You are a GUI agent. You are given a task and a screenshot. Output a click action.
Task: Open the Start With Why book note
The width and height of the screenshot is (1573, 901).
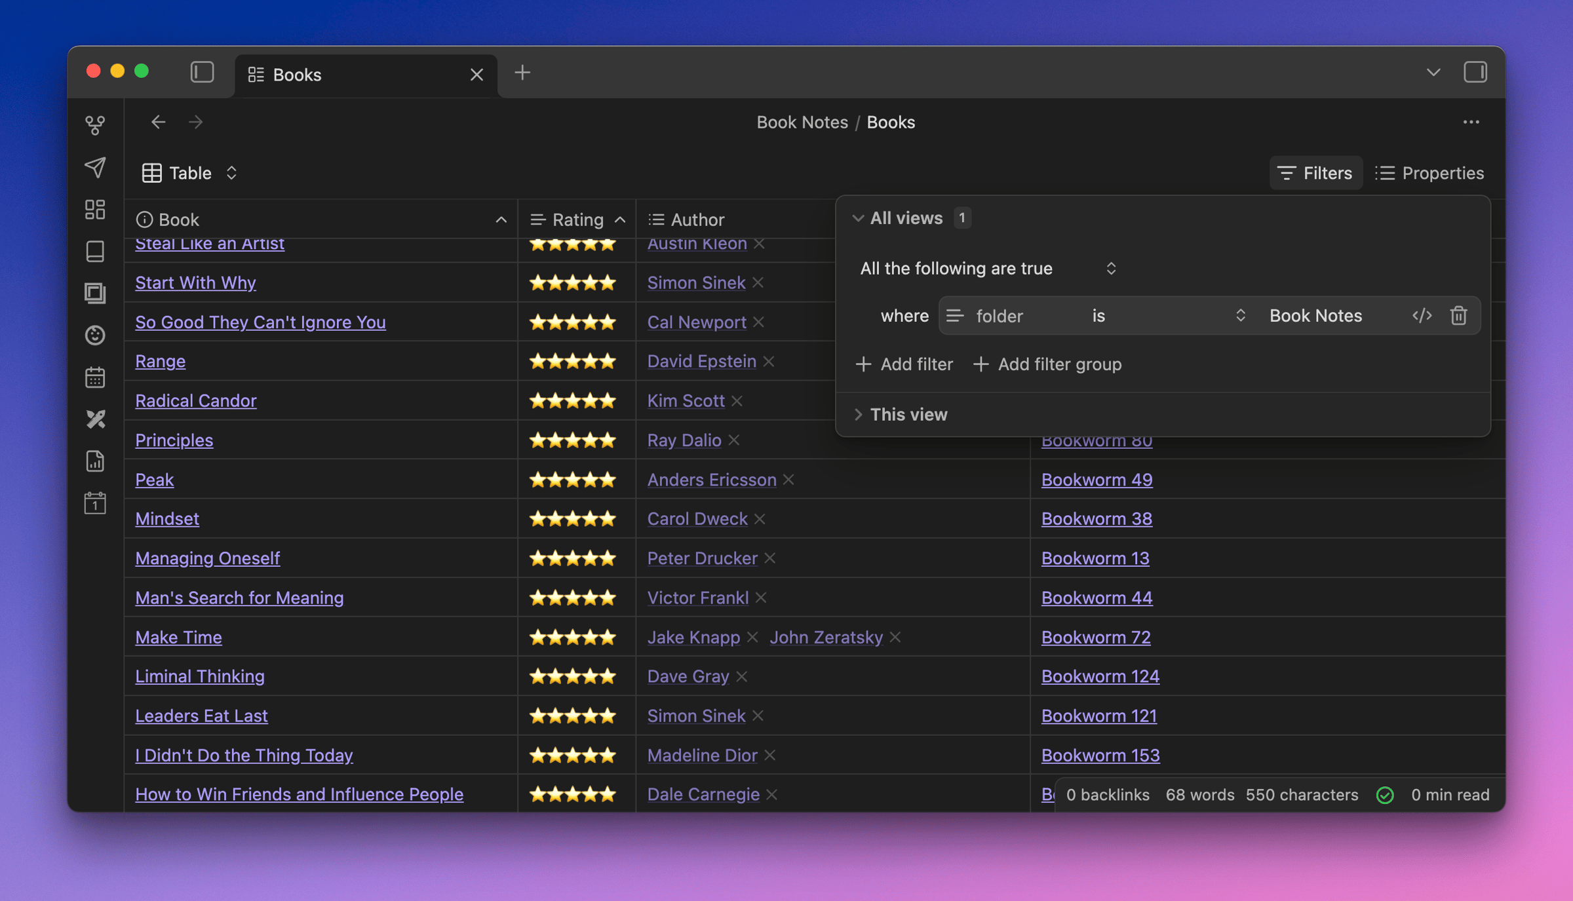coord(195,282)
